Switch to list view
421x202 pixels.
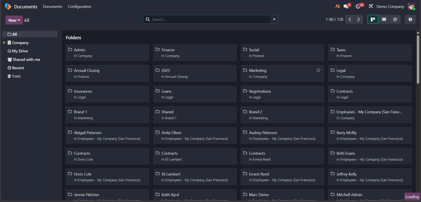tap(384, 20)
